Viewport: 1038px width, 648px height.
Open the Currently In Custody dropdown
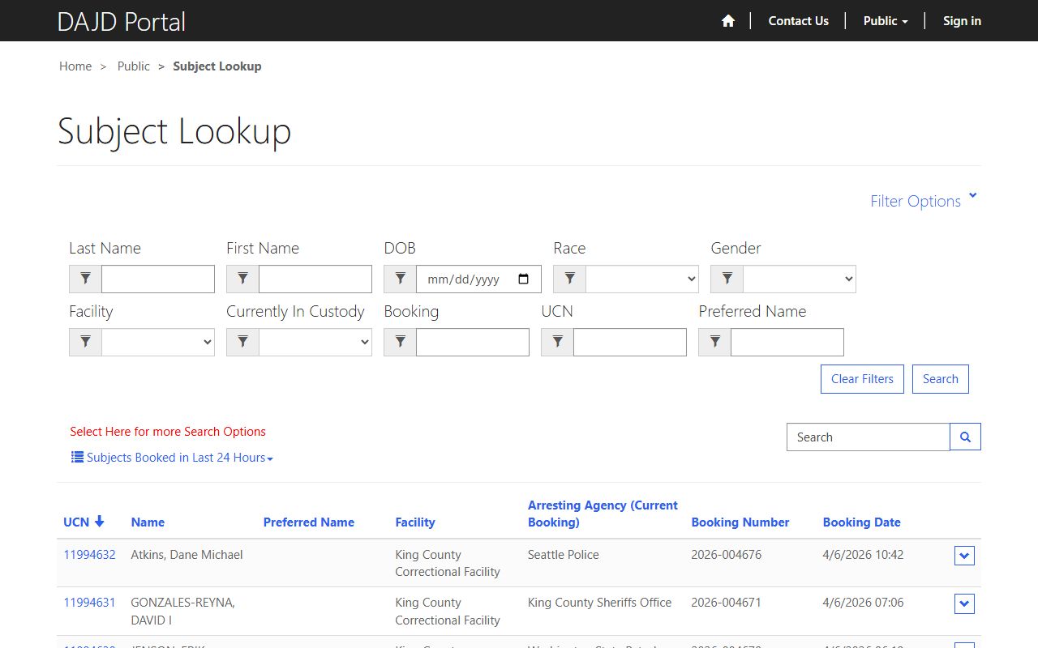[x=315, y=343]
